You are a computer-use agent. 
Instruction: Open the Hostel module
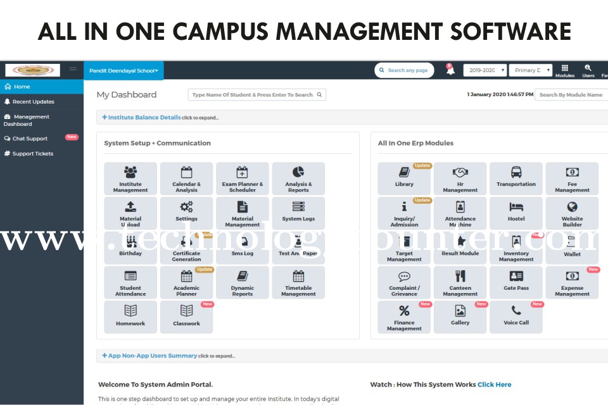click(516, 213)
